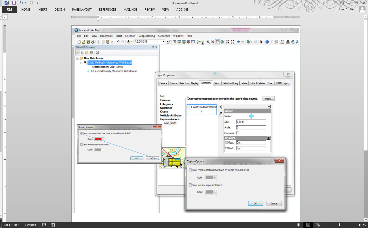Adjust the Word zoom slider handle
This screenshot has height=228, width=368.
tap(340, 225)
